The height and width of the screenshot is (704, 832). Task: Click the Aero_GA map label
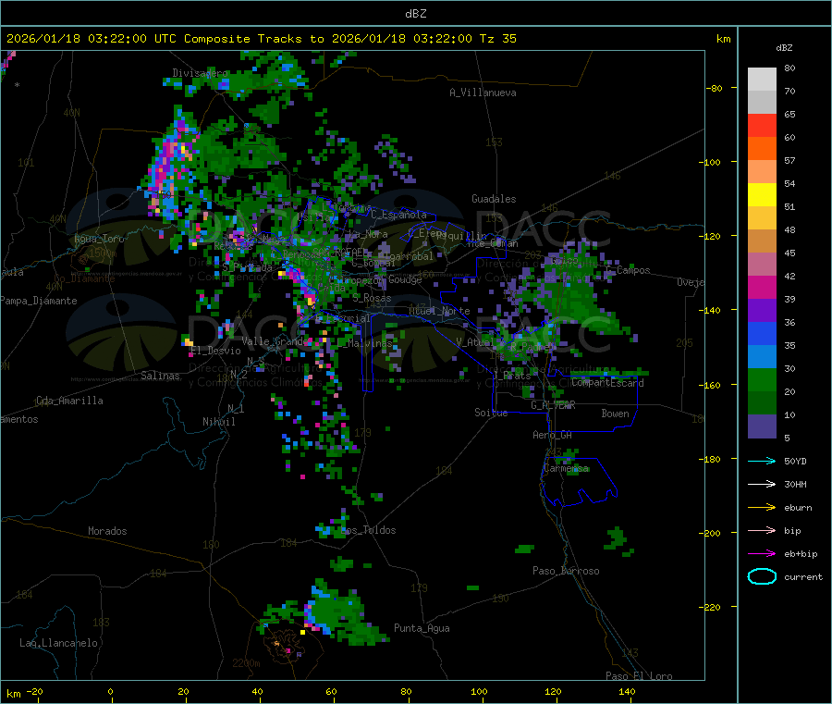[553, 435]
